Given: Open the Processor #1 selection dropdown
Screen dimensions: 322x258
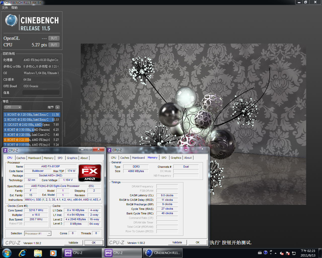Looking at the screenshot, I should pos(38,234).
